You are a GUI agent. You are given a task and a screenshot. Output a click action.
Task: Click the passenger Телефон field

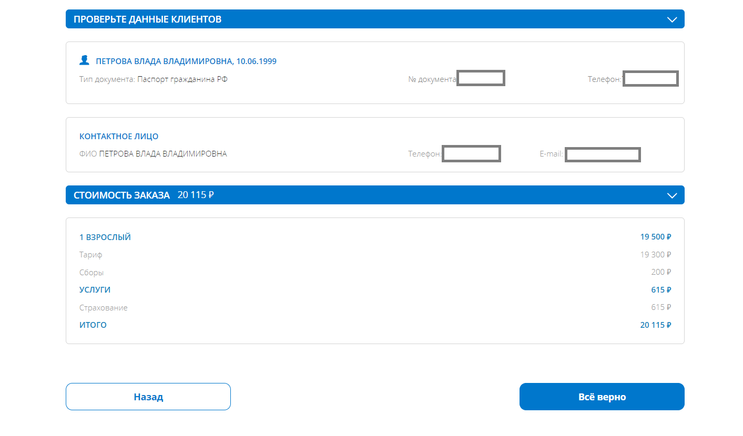pos(650,79)
